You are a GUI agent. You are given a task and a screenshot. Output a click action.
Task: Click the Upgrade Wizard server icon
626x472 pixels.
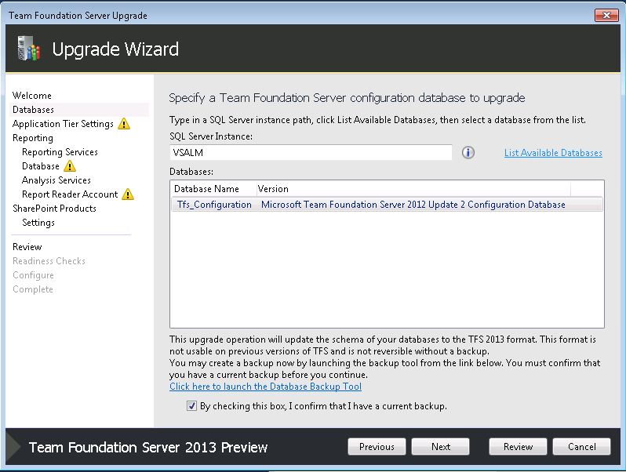point(29,49)
